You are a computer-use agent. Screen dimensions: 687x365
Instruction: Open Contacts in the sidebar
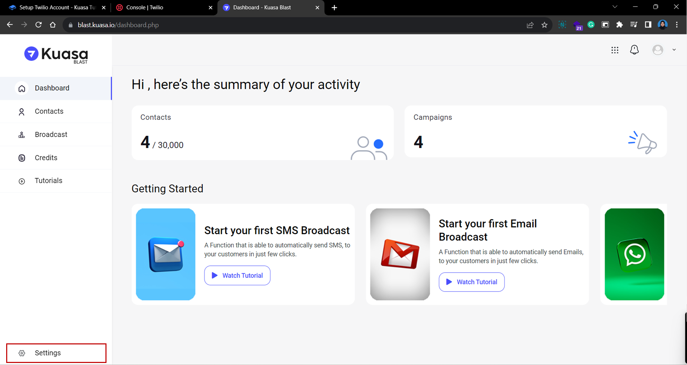[x=49, y=111]
